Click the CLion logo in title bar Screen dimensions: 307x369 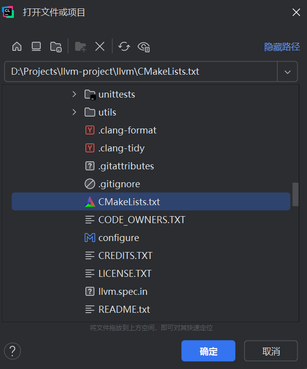pyautogui.click(x=8, y=12)
